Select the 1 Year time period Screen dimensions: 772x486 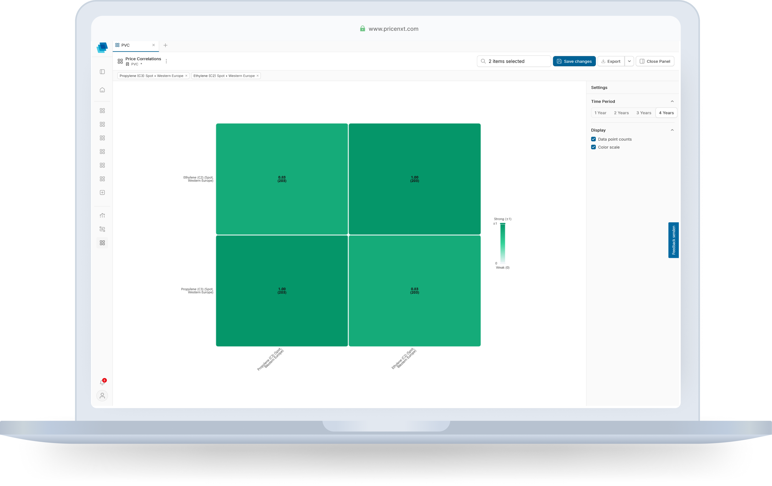pos(601,113)
